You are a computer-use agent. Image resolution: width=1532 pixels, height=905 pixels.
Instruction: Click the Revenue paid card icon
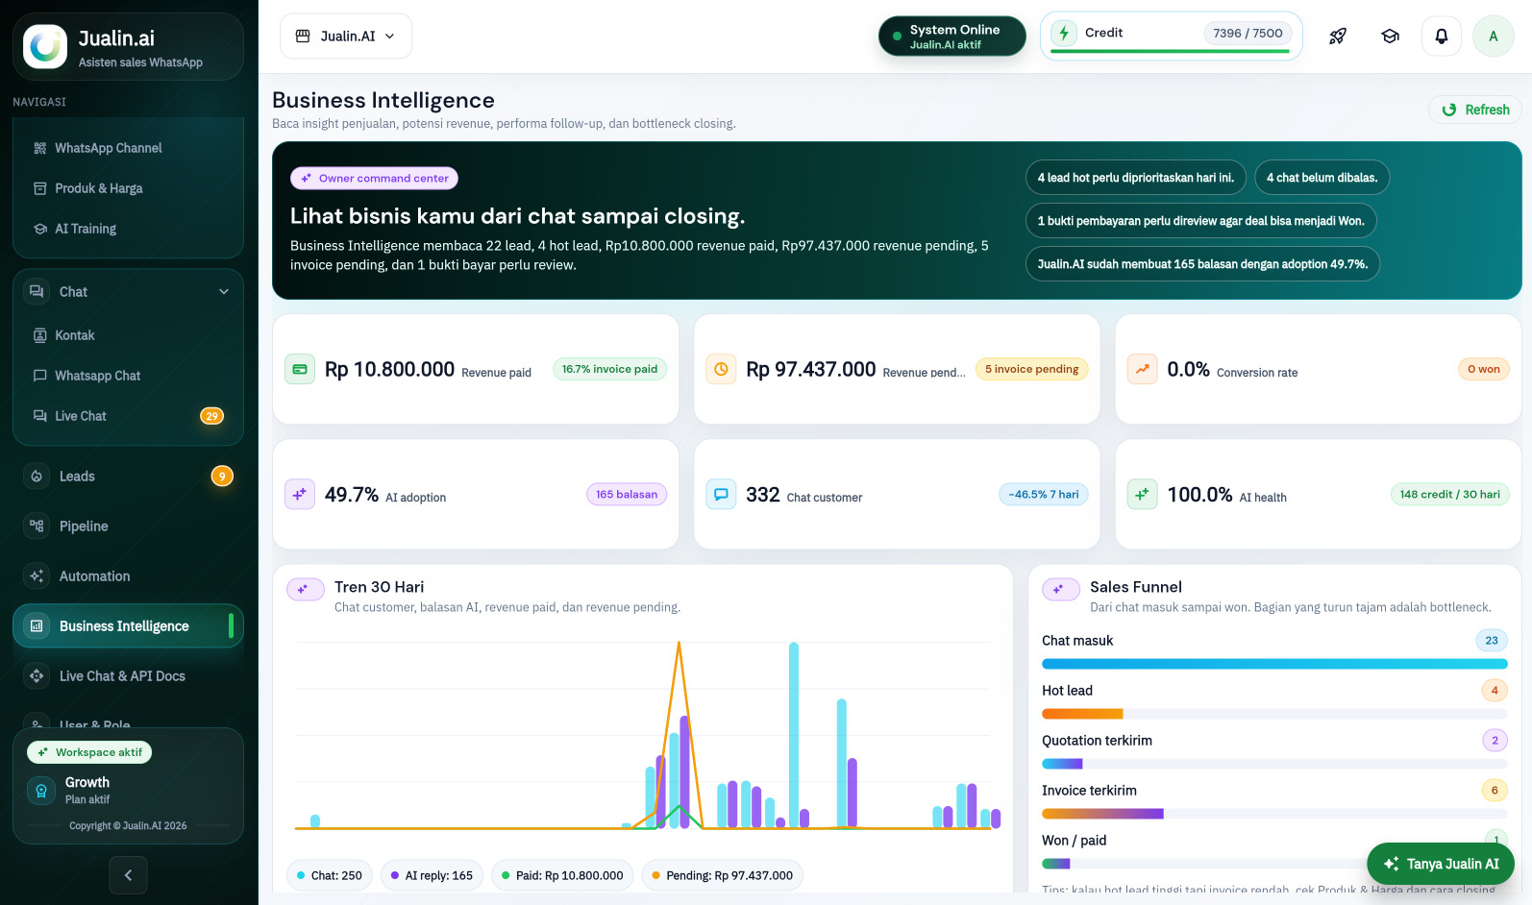click(300, 369)
